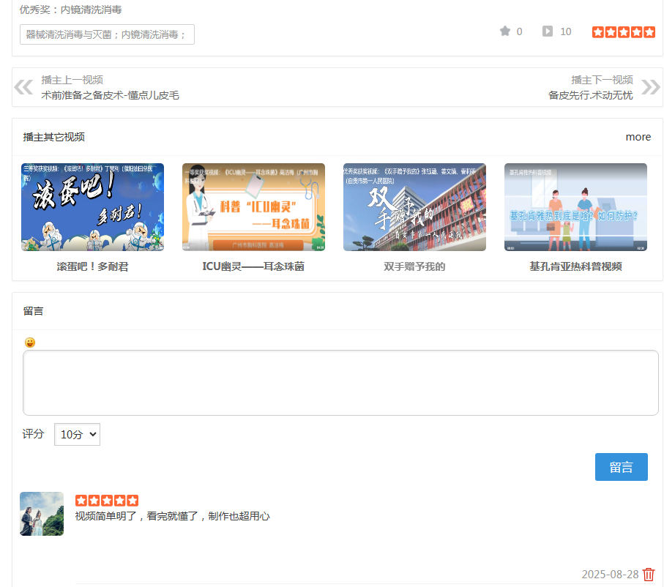The width and height of the screenshot is (664, 587).
Task: Open the 滚蛋吧！多耐君 video thumbnail
Action: pos(92,206)
